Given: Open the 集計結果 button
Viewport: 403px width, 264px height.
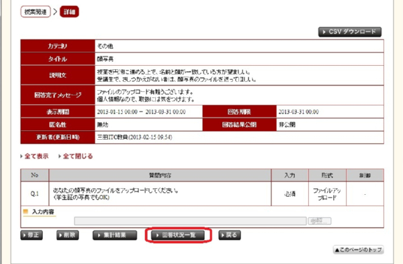Looking at the screenshot, I should click(115, 235).
